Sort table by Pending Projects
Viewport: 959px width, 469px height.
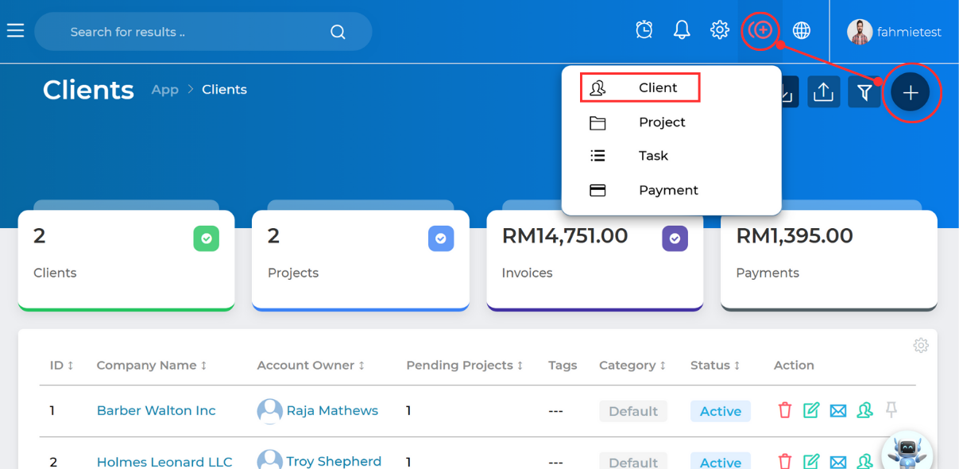[x=465, y=365]
